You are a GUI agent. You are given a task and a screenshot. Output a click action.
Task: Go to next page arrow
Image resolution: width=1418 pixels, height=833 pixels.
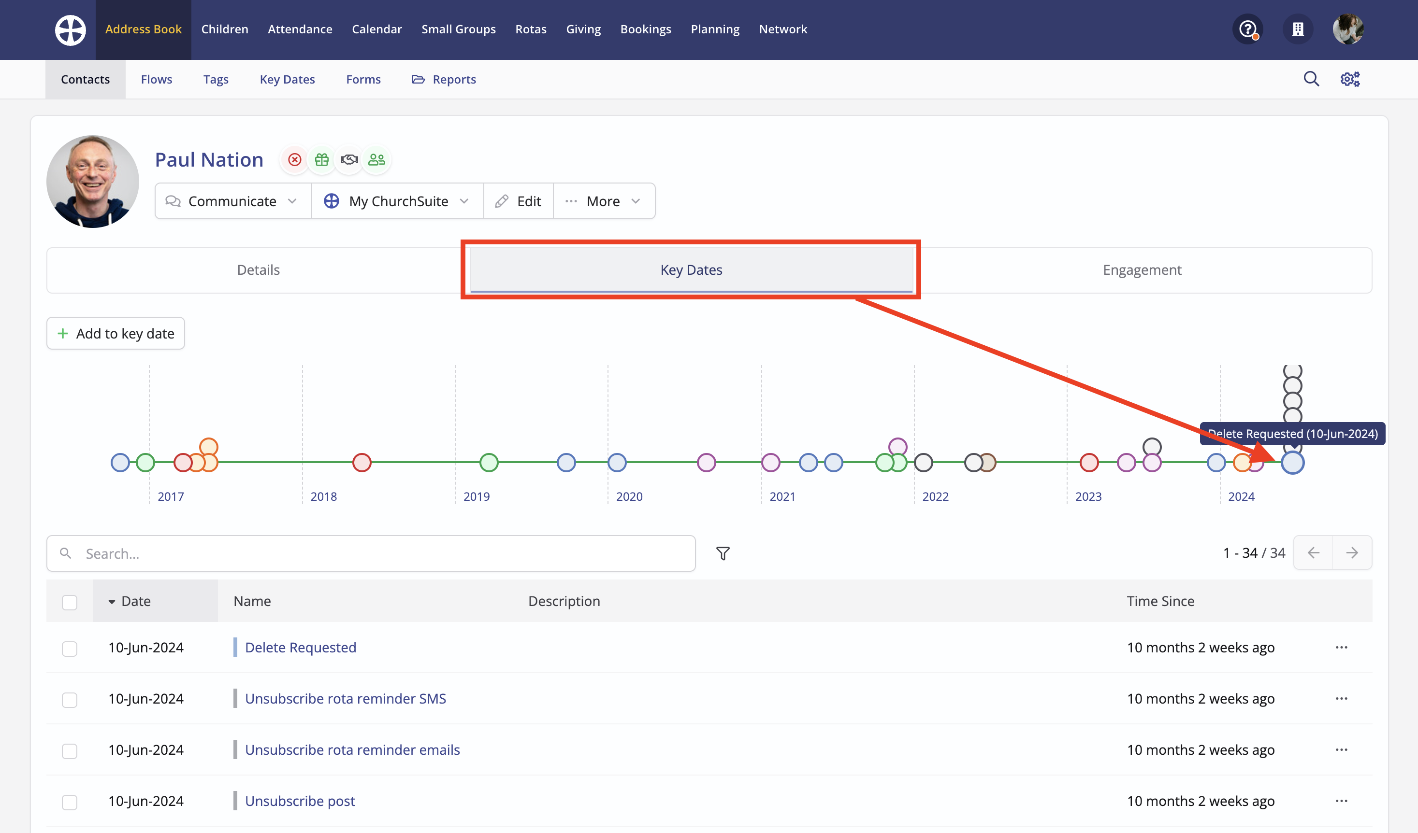tap(1352, 553)
